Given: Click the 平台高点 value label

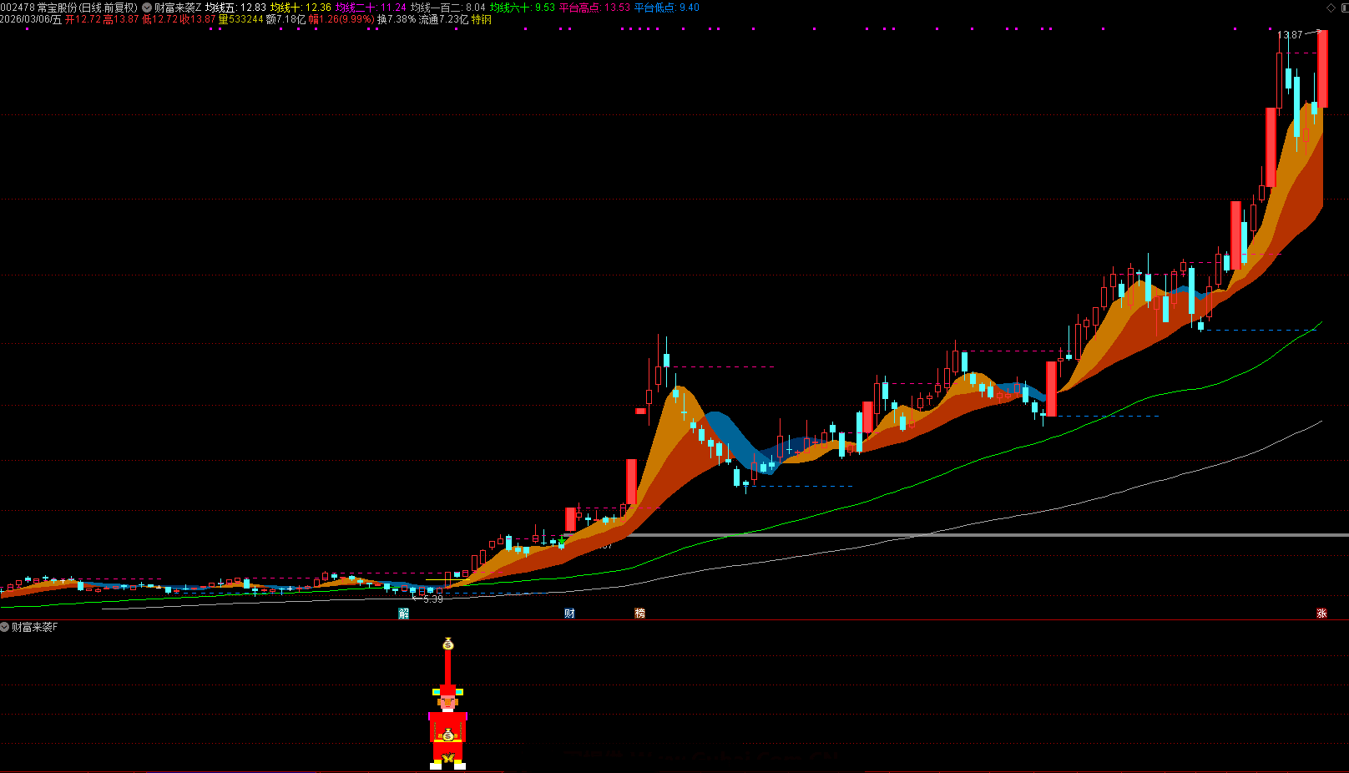Looking at the screenshot, I should click(x=594, y=8).
